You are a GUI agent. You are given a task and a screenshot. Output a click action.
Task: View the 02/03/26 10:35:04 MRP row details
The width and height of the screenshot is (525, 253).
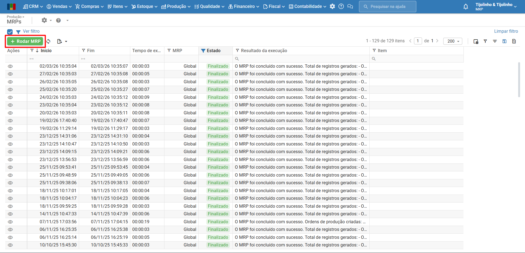tap(10, 66)
